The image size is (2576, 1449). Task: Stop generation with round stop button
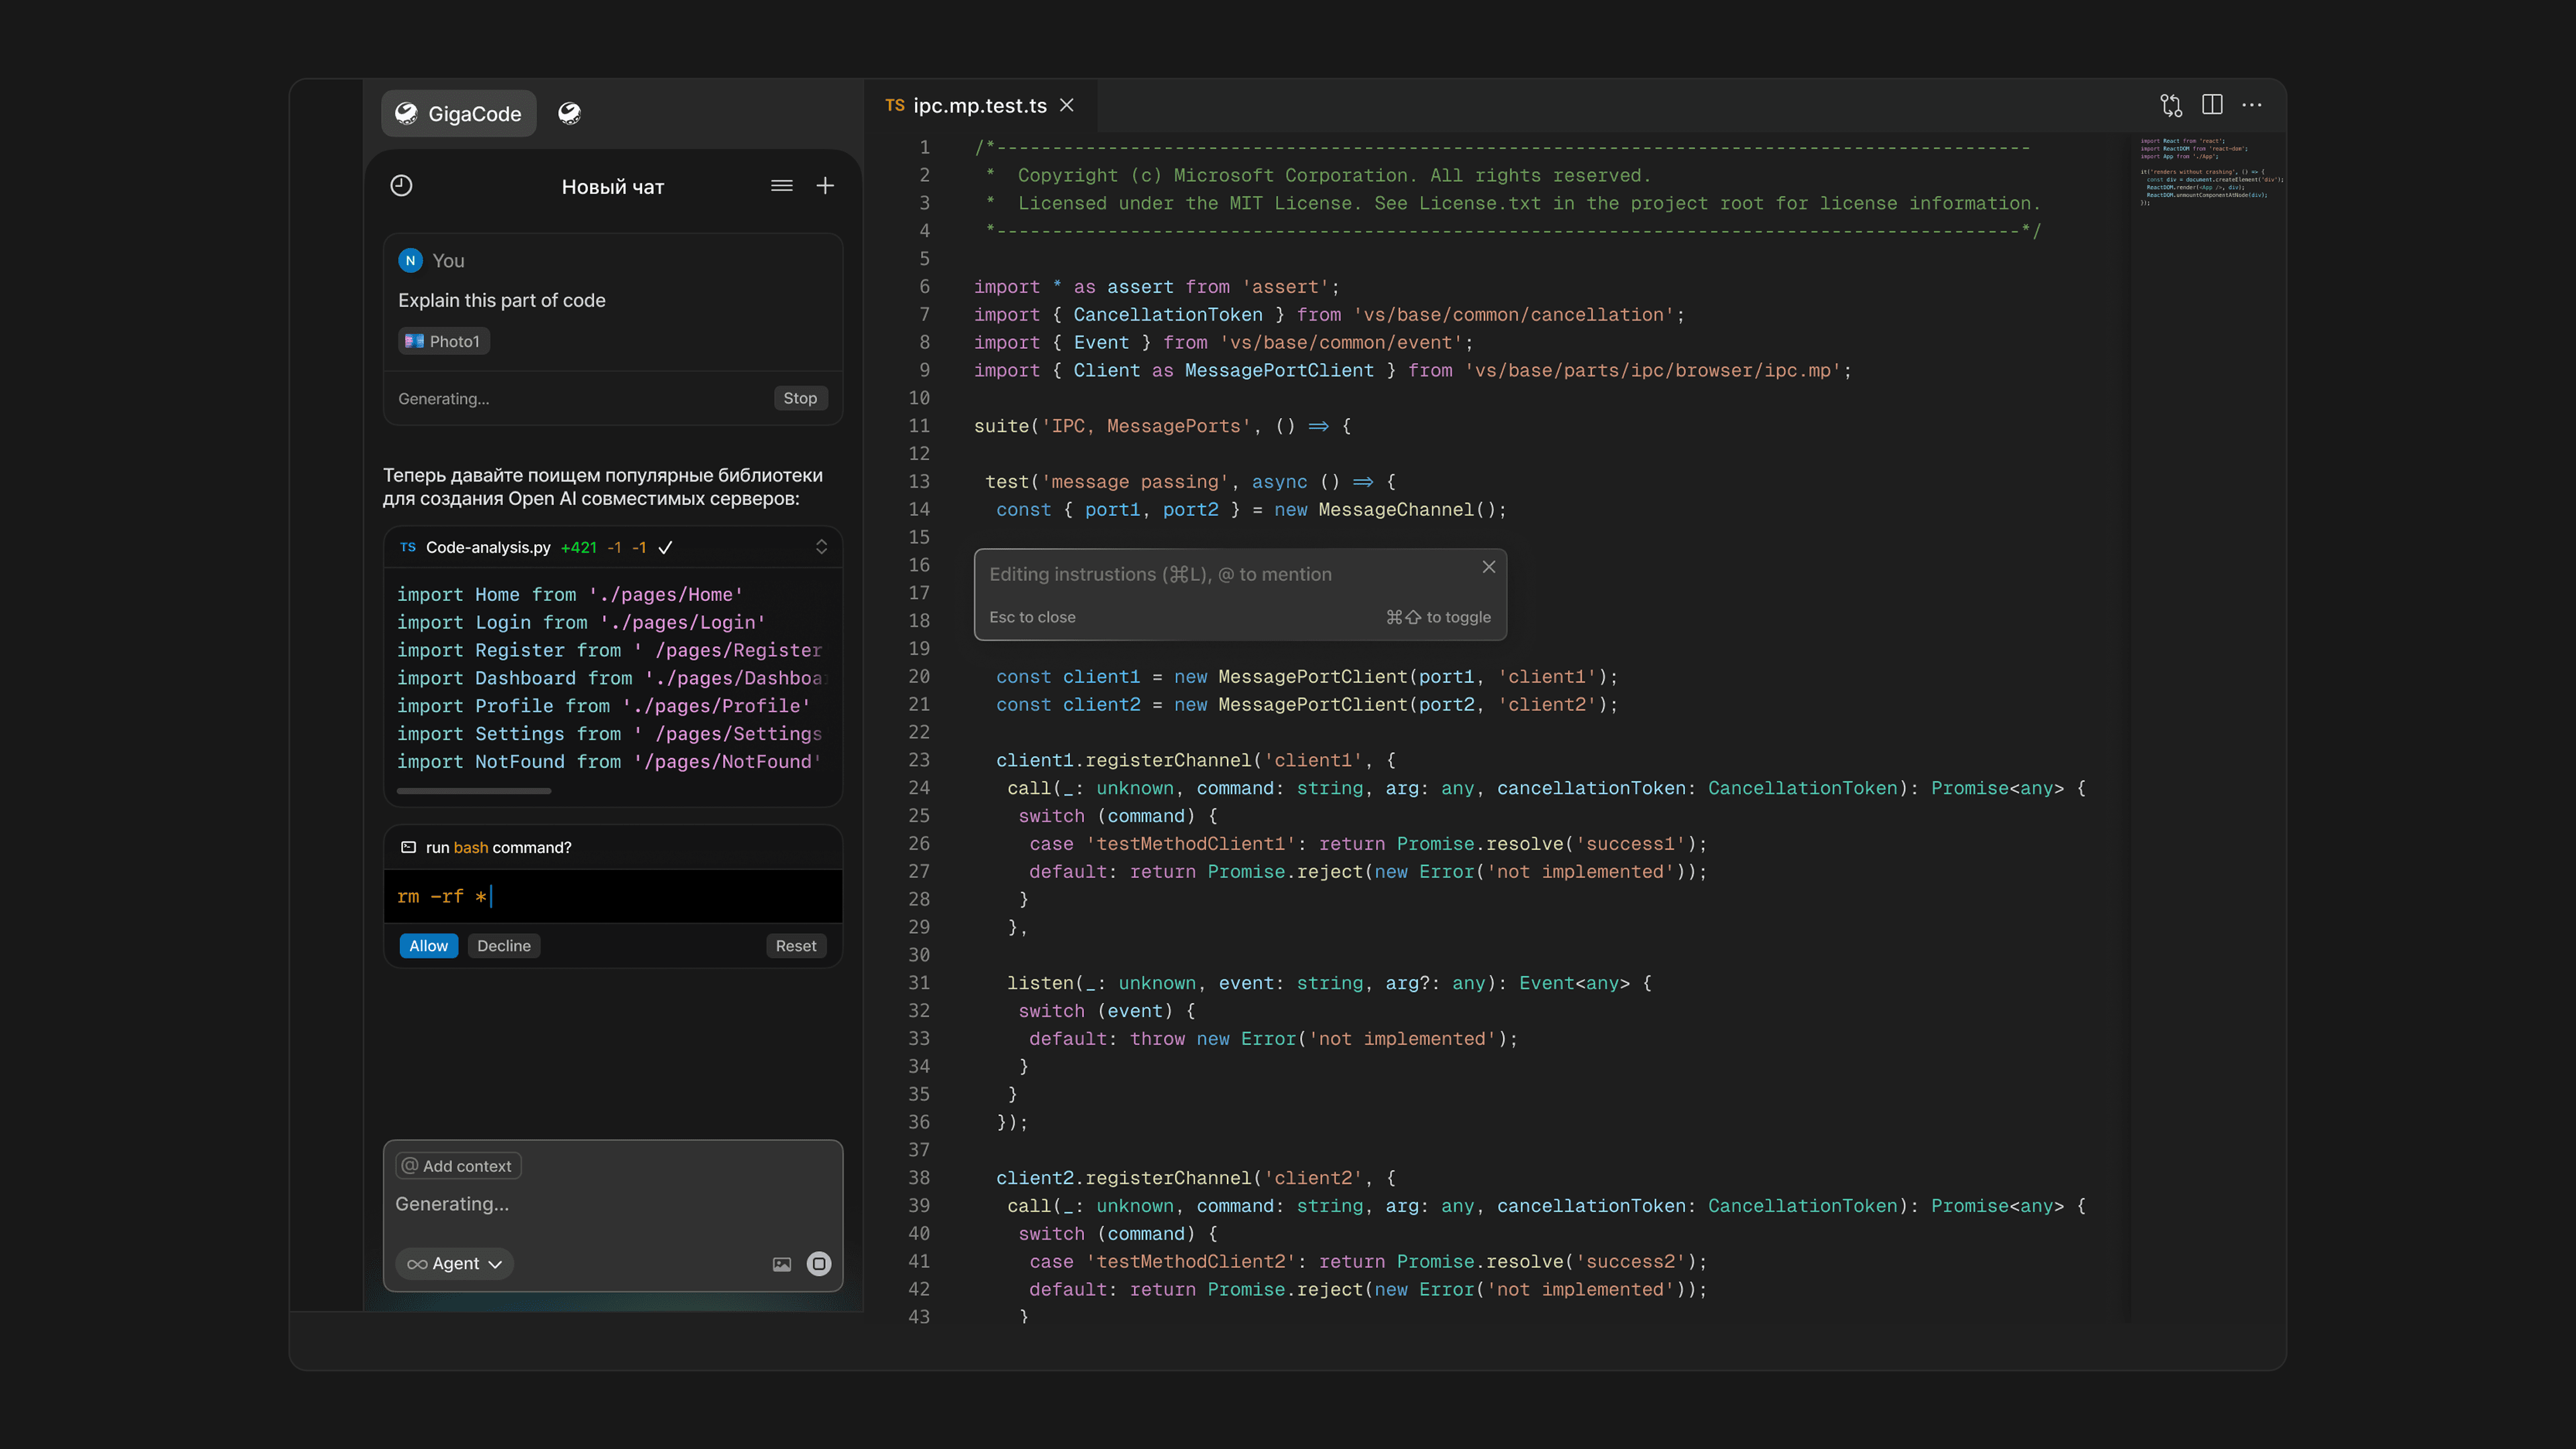point(819,1264)
